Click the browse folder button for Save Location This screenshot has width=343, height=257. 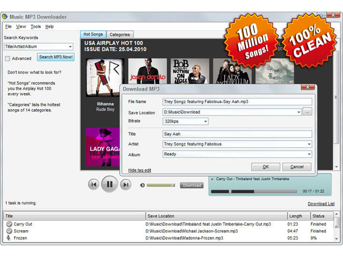[307, 112]
